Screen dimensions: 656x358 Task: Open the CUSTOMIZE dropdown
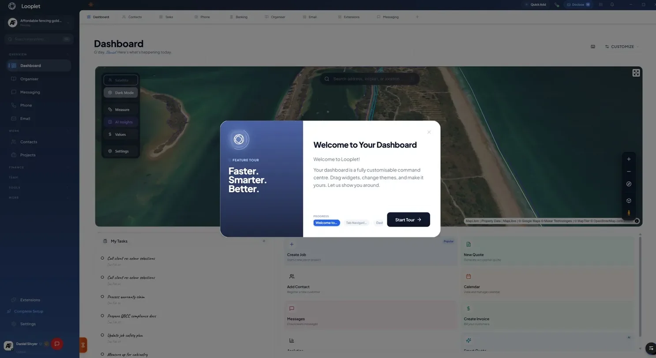coord(622,46)
